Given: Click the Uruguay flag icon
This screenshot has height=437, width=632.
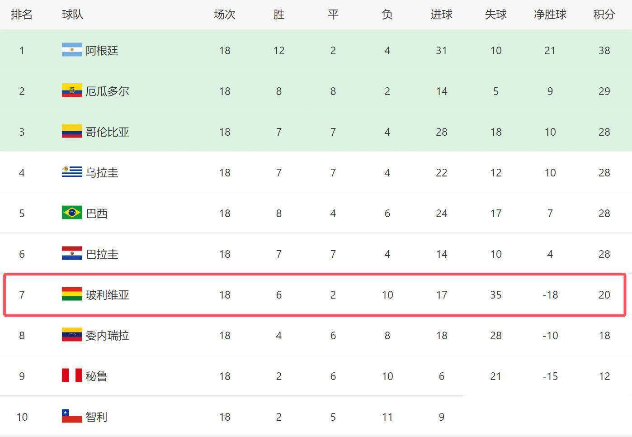Looking at the screenshot, I should coord(72,172).
